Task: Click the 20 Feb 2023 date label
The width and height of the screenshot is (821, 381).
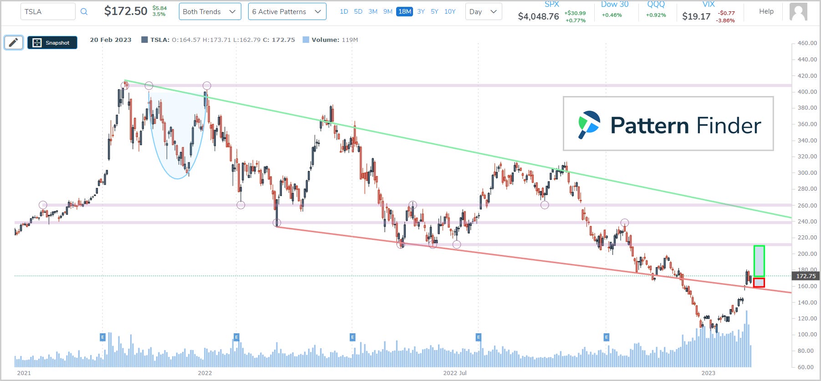Action: point(111,40)
